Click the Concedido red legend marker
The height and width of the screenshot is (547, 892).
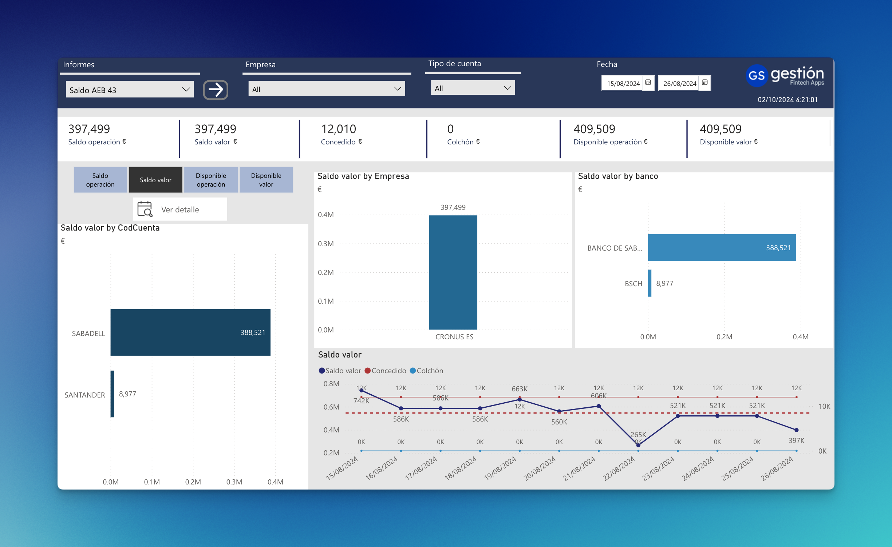point(367,371)
